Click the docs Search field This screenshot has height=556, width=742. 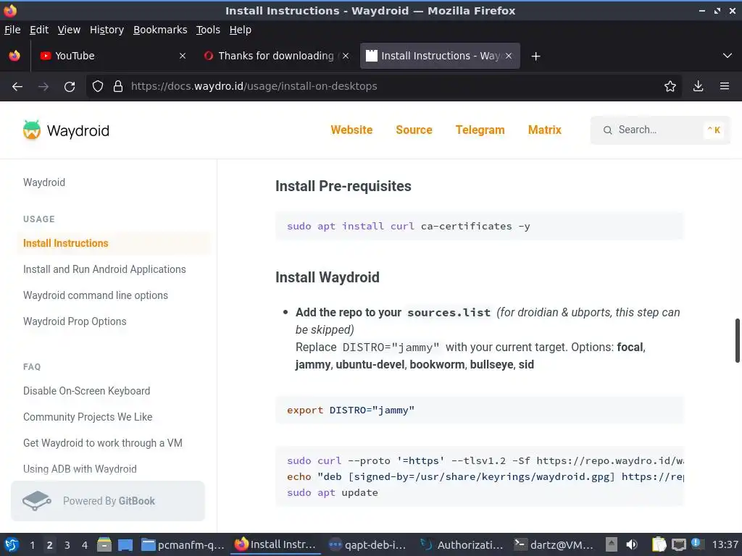pos(660,130)
